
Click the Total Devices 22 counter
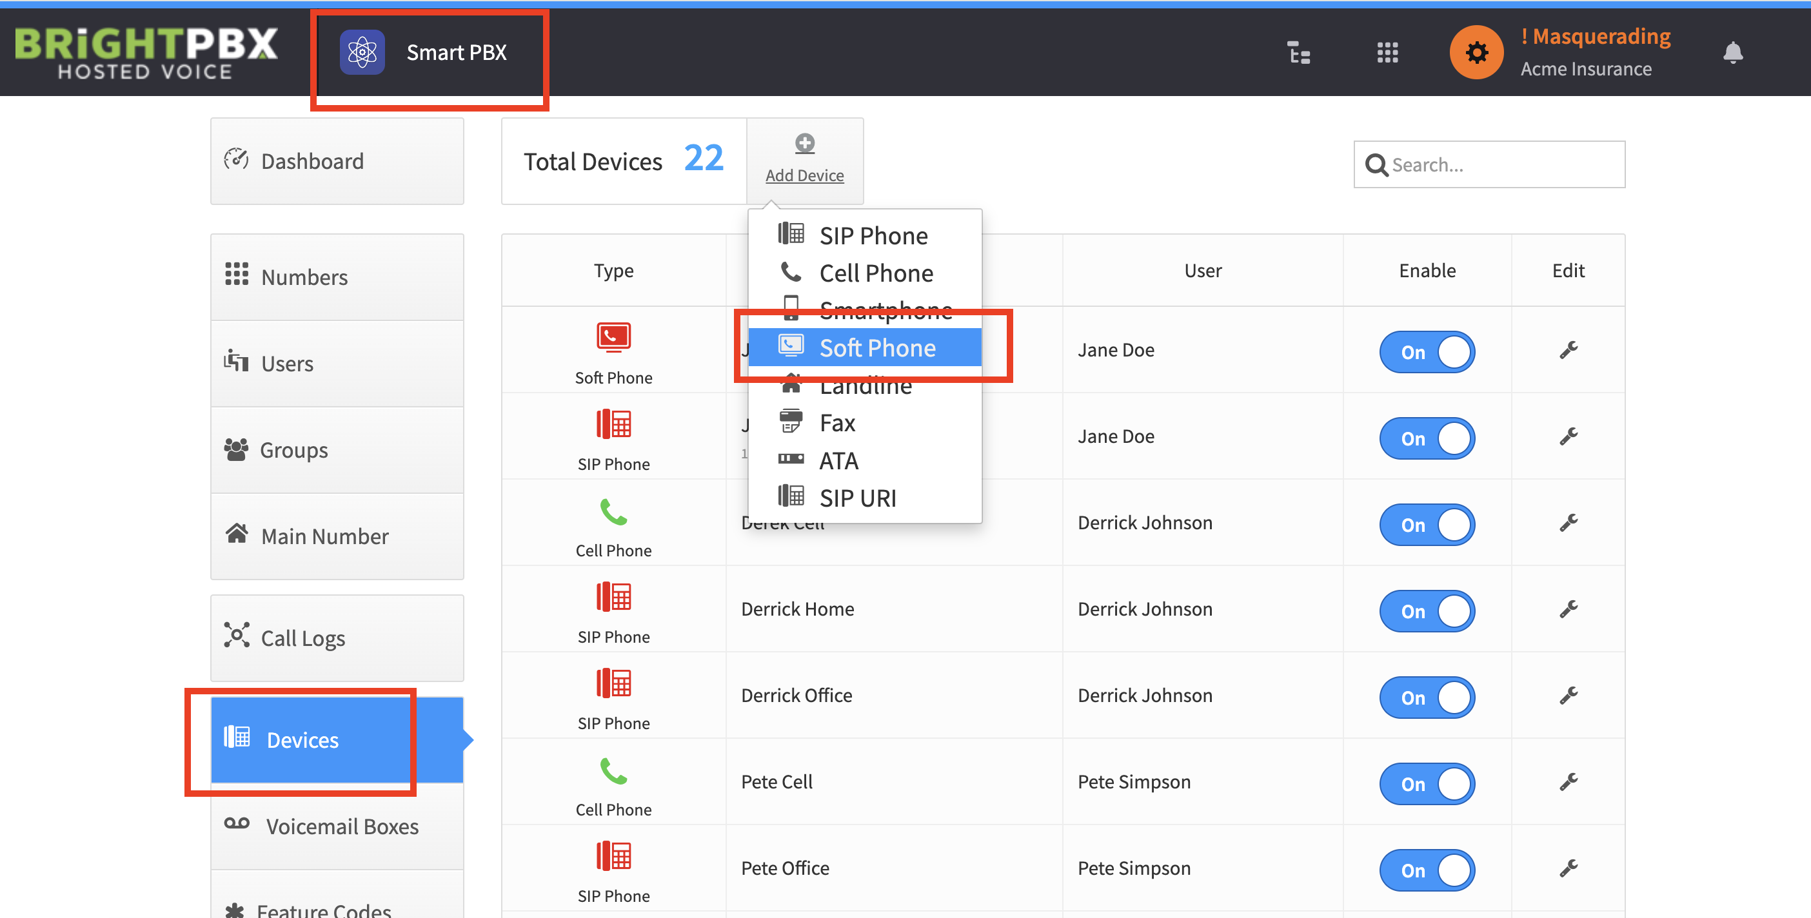pyautogui.click(x=624, y=161)
